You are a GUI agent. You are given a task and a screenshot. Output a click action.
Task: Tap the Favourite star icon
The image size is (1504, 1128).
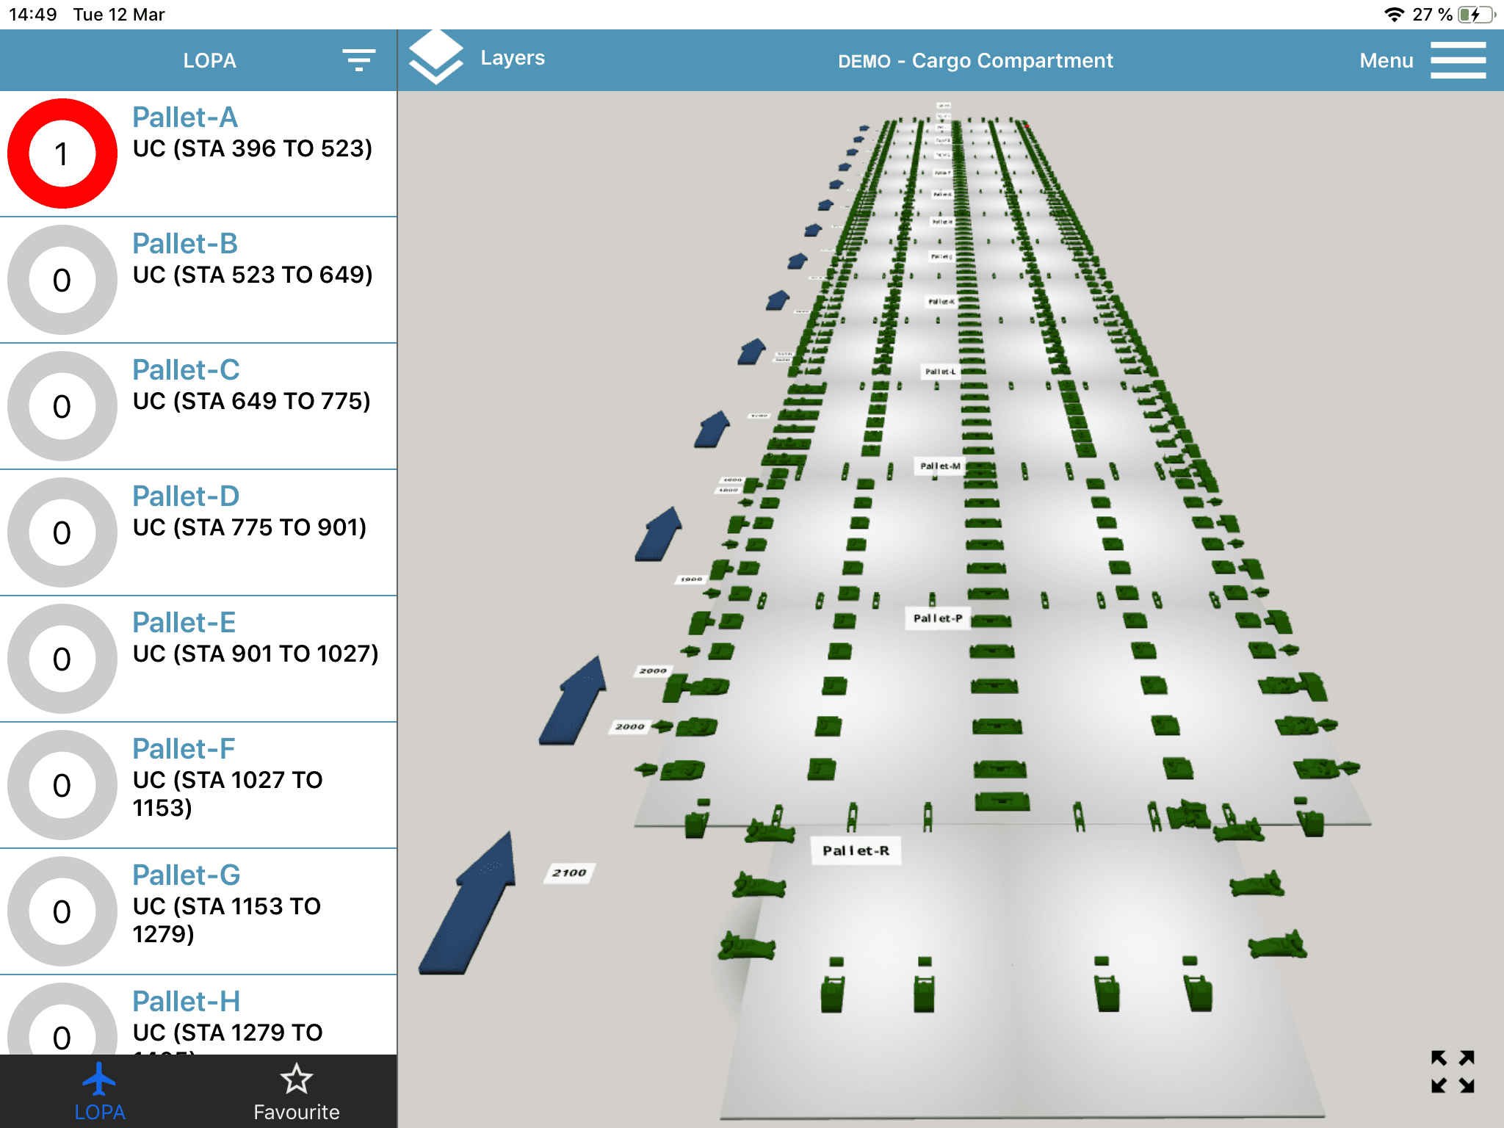pyautogui.click(x=296, y=1079)
